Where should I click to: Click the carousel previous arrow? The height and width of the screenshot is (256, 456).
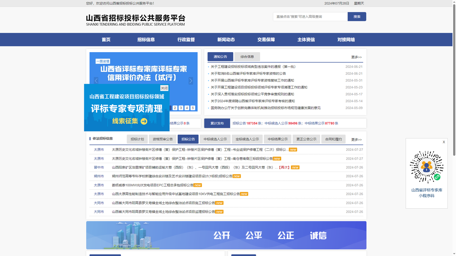tap(96, 81)
